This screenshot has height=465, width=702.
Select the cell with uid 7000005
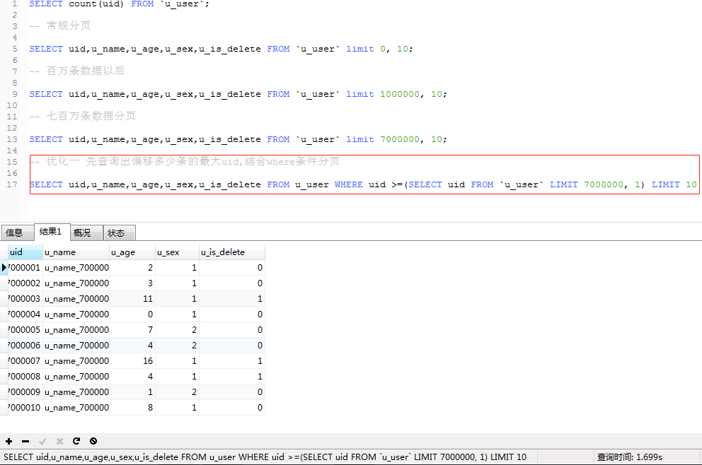pos(25,329)
